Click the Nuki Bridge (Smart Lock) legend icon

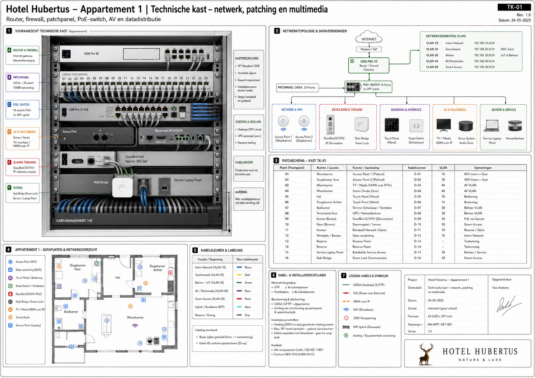point(10,302)
